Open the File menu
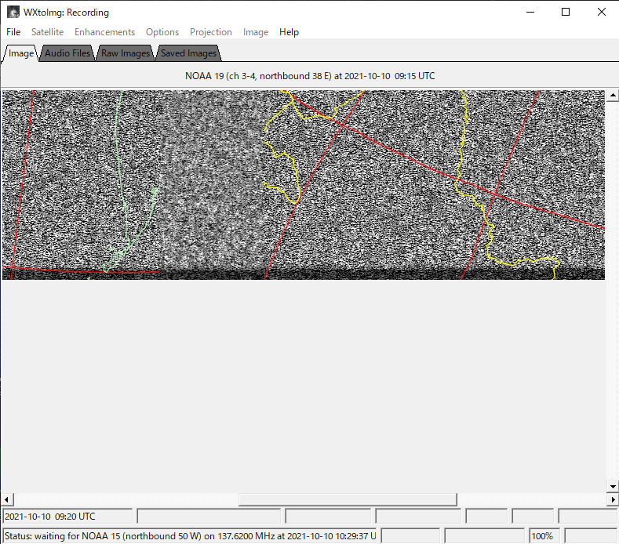 tap(13, 32)
